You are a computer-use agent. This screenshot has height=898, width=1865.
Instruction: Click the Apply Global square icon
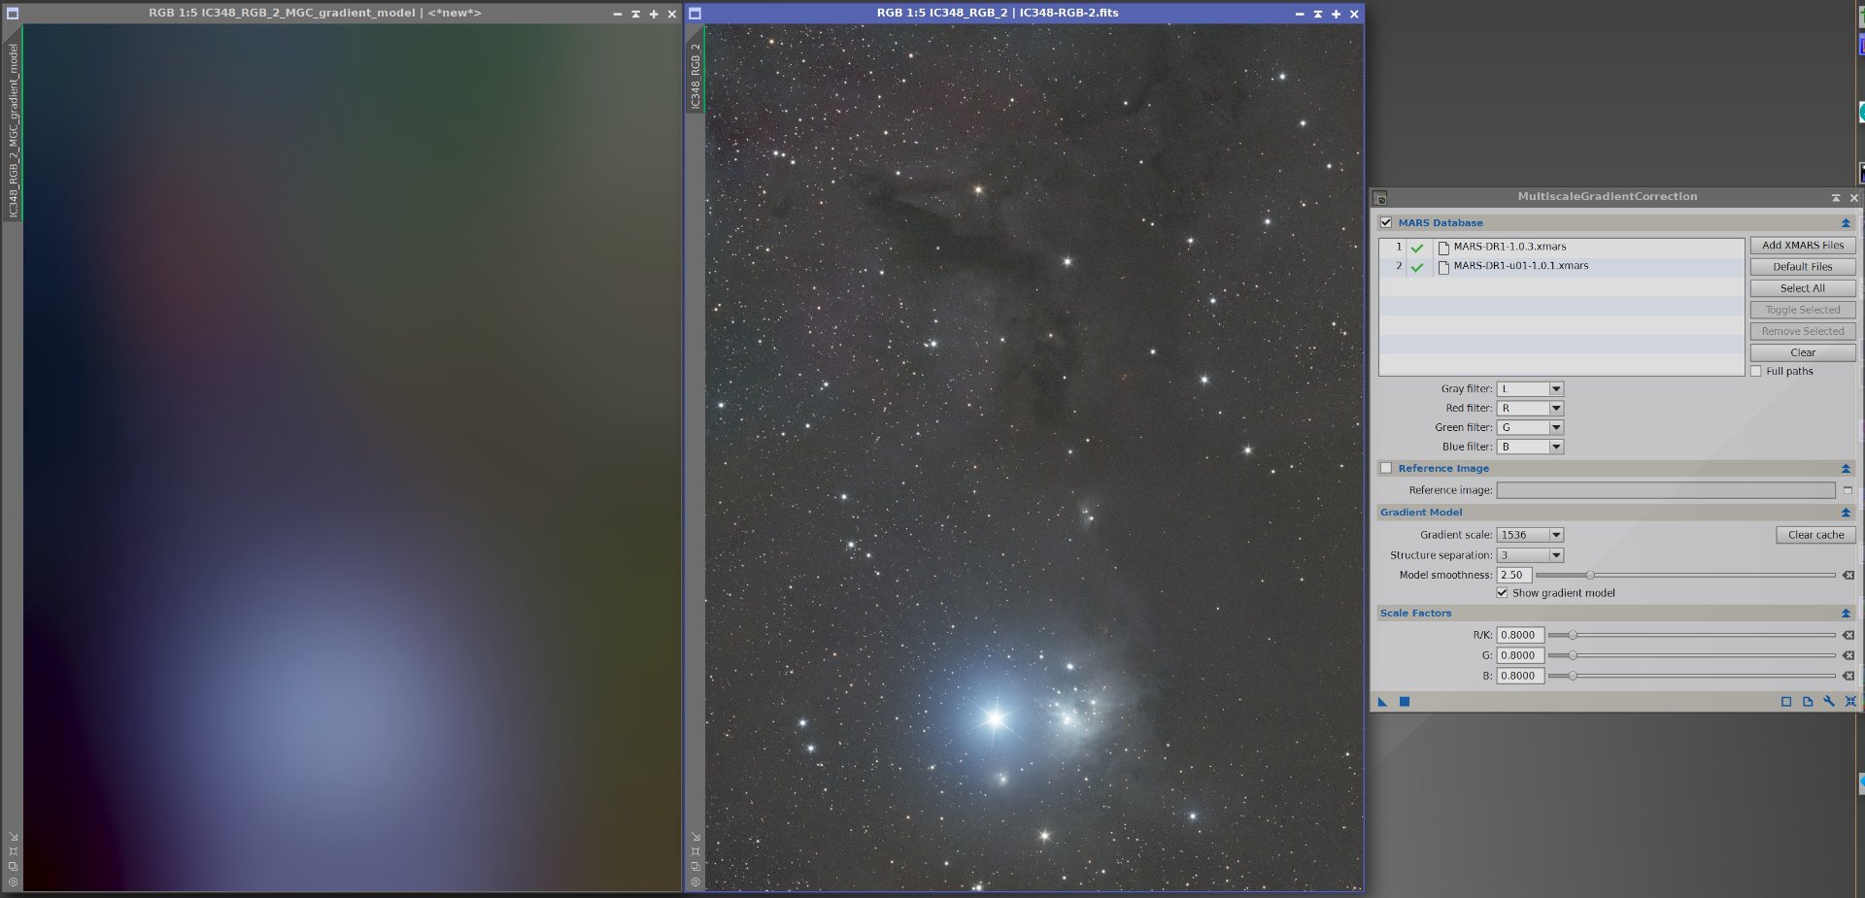tap(1405, 702)
